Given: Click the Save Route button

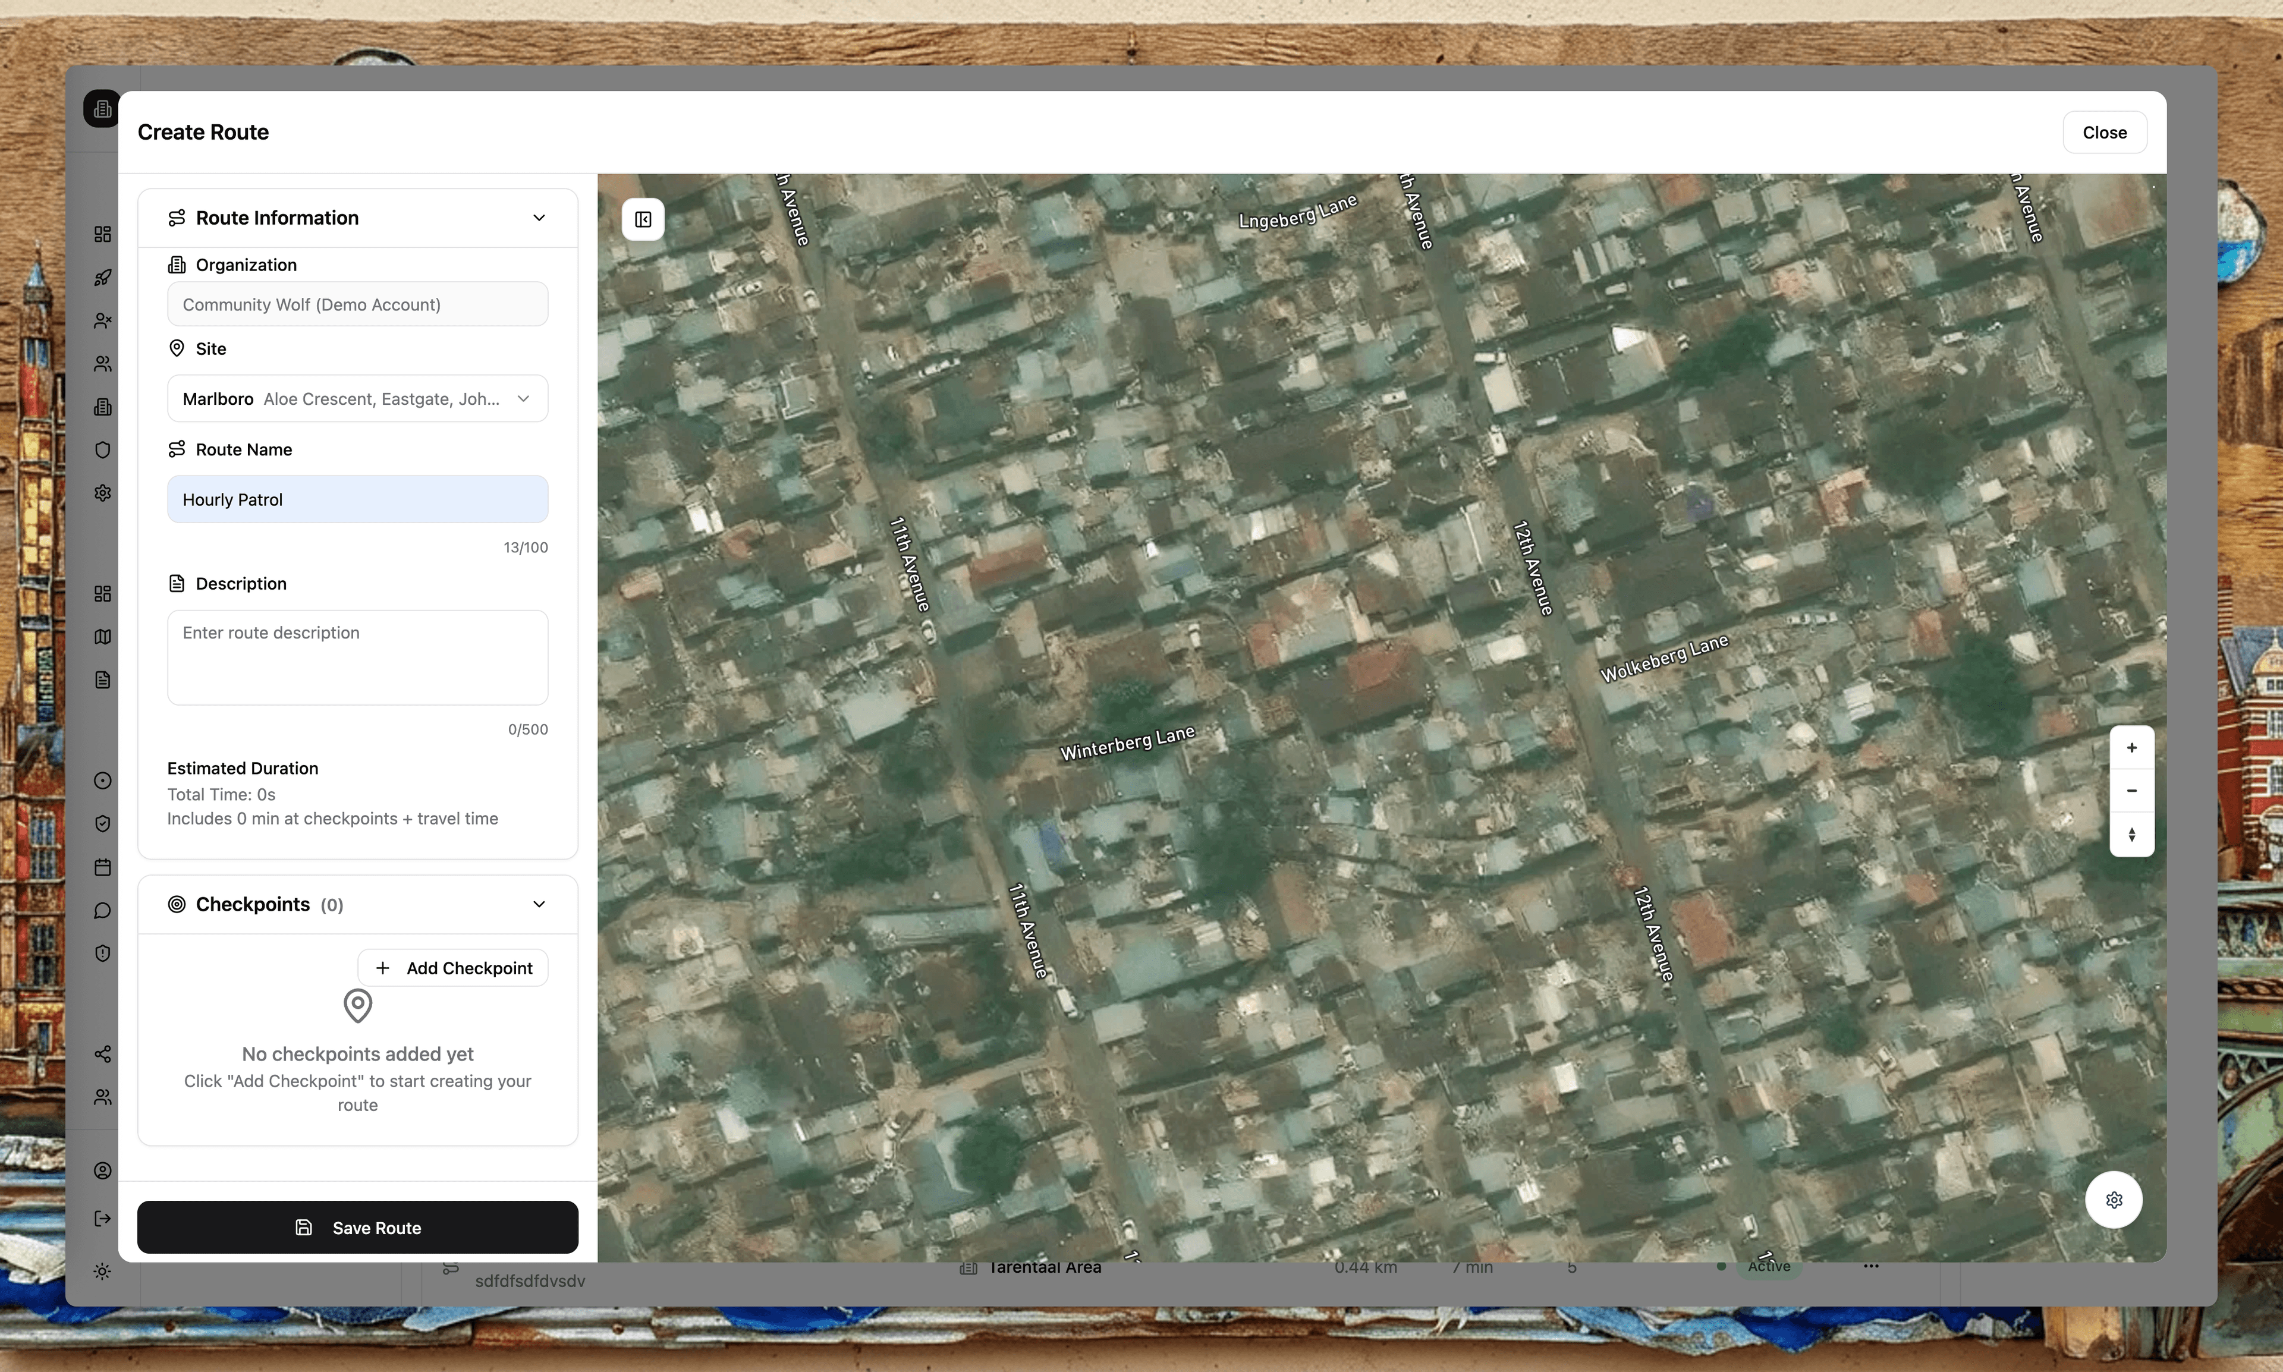Looking at the screenshot, I should [357, 1228].
